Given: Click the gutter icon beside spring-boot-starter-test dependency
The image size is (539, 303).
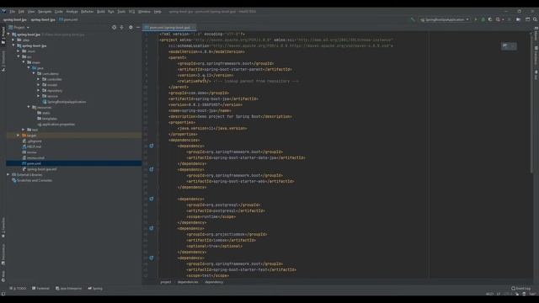Looking at the screenshot, I should 152,258.
